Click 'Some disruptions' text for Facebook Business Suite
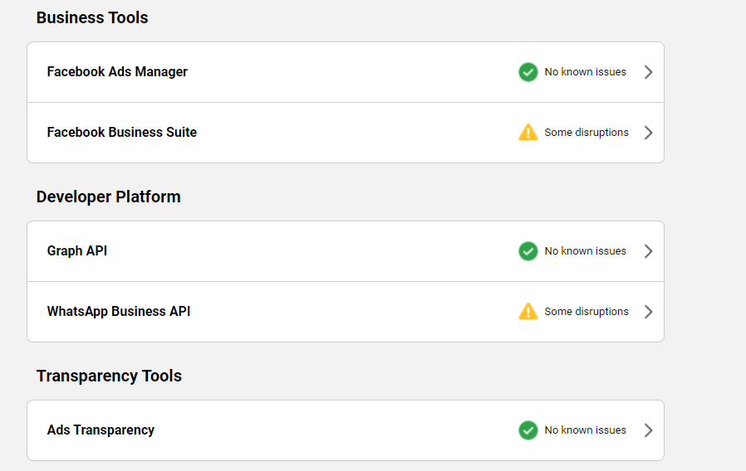This screenshot has height=471, width=746. (x=586, y=133)
